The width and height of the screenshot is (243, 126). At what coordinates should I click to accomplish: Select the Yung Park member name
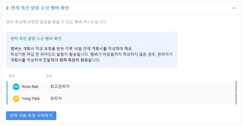coord(30,99)
